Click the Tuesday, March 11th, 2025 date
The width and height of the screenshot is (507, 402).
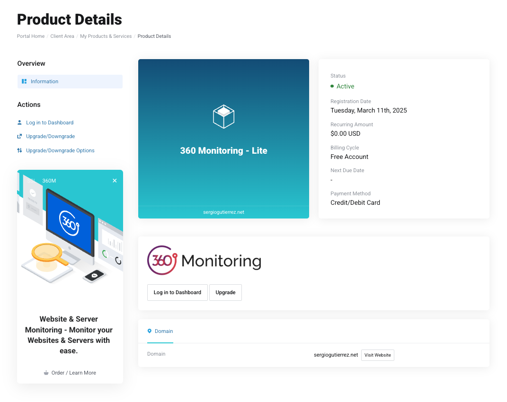click(x=369, y=111)
